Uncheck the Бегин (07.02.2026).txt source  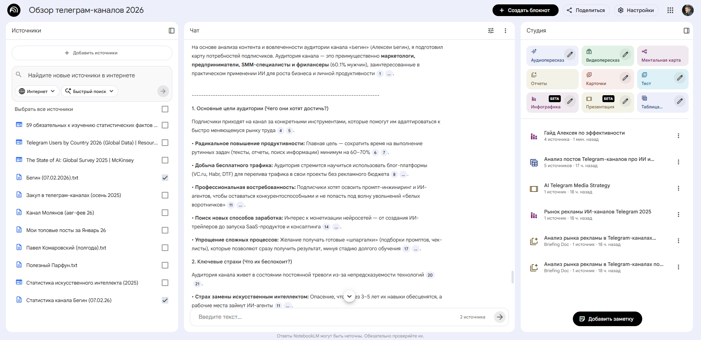click(165, 178)
